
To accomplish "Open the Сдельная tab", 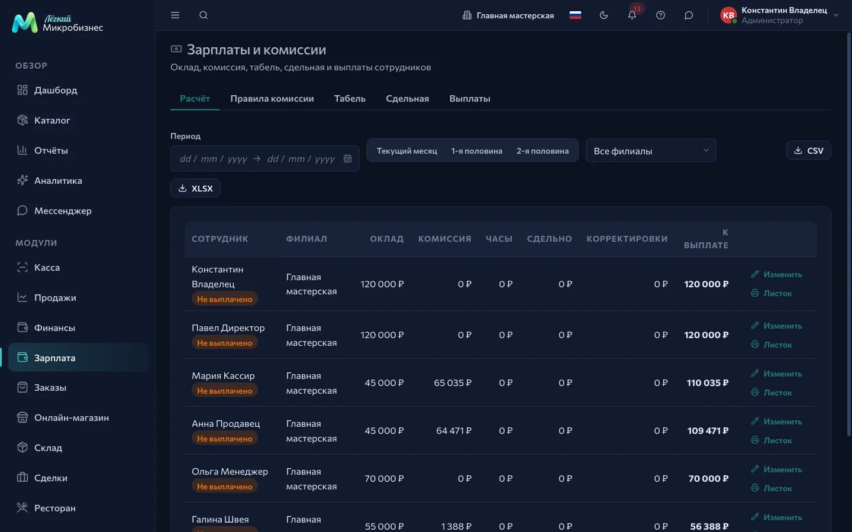I will point(407,99).
